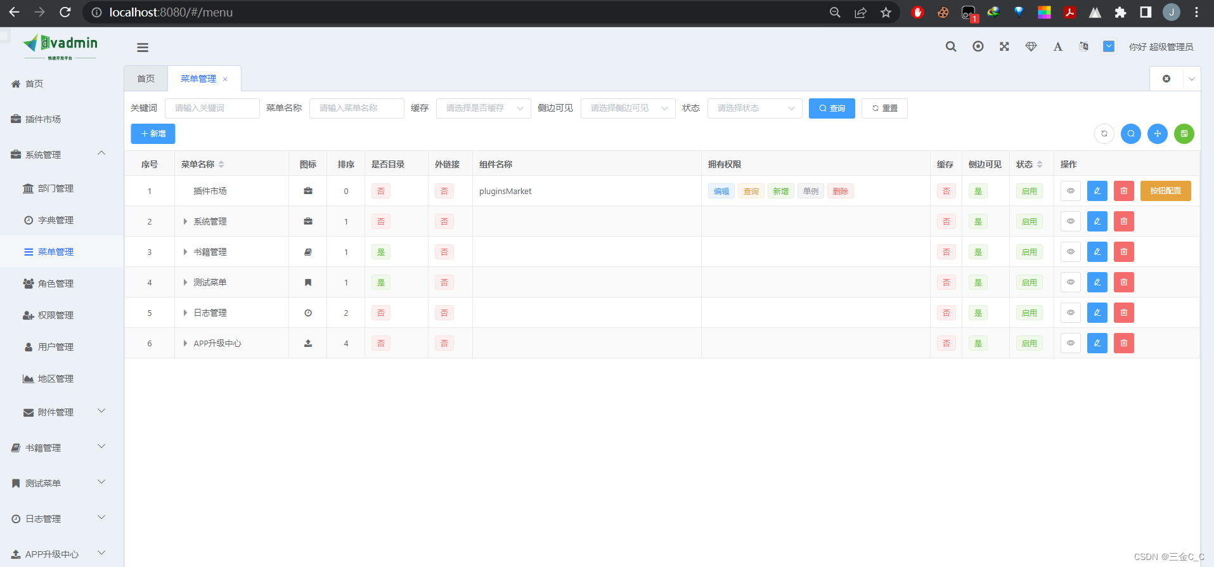
Task: Expand the 测试菜单 table row
Action: [185, 282]
